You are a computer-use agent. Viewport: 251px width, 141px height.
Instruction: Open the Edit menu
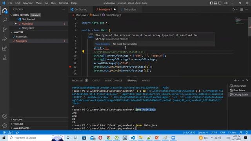[17, 3]
